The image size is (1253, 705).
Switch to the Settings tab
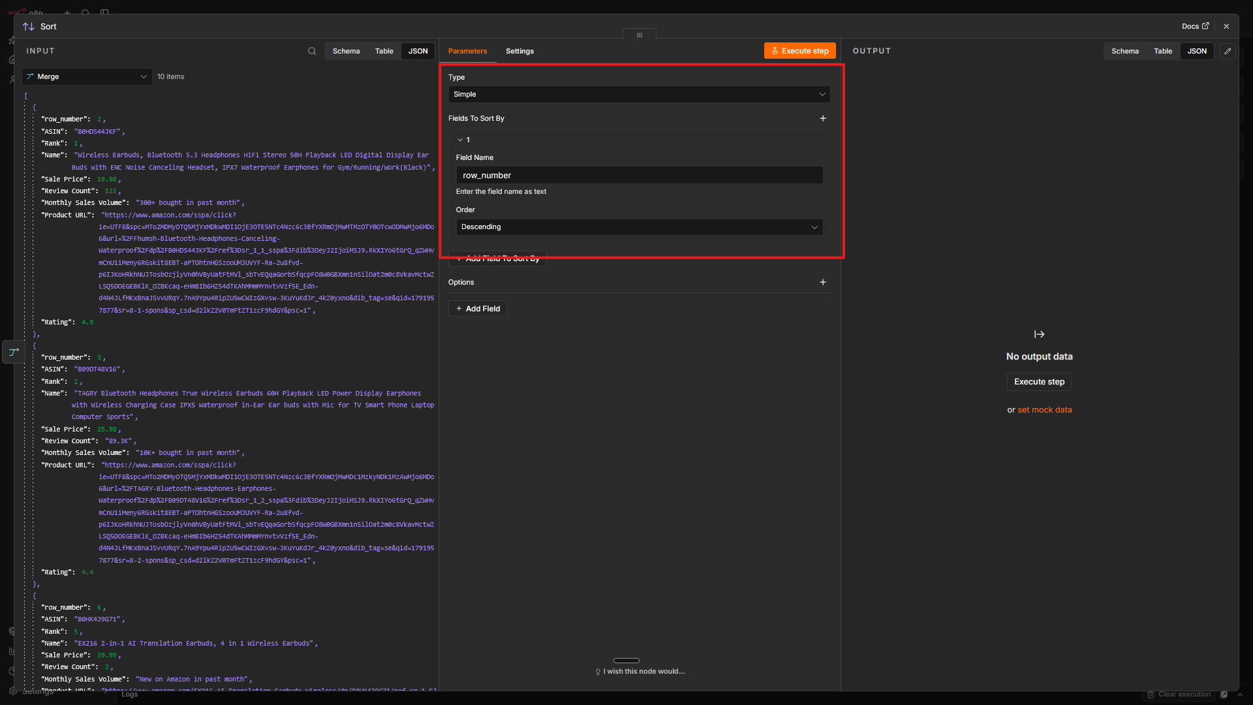coord(519,51)
